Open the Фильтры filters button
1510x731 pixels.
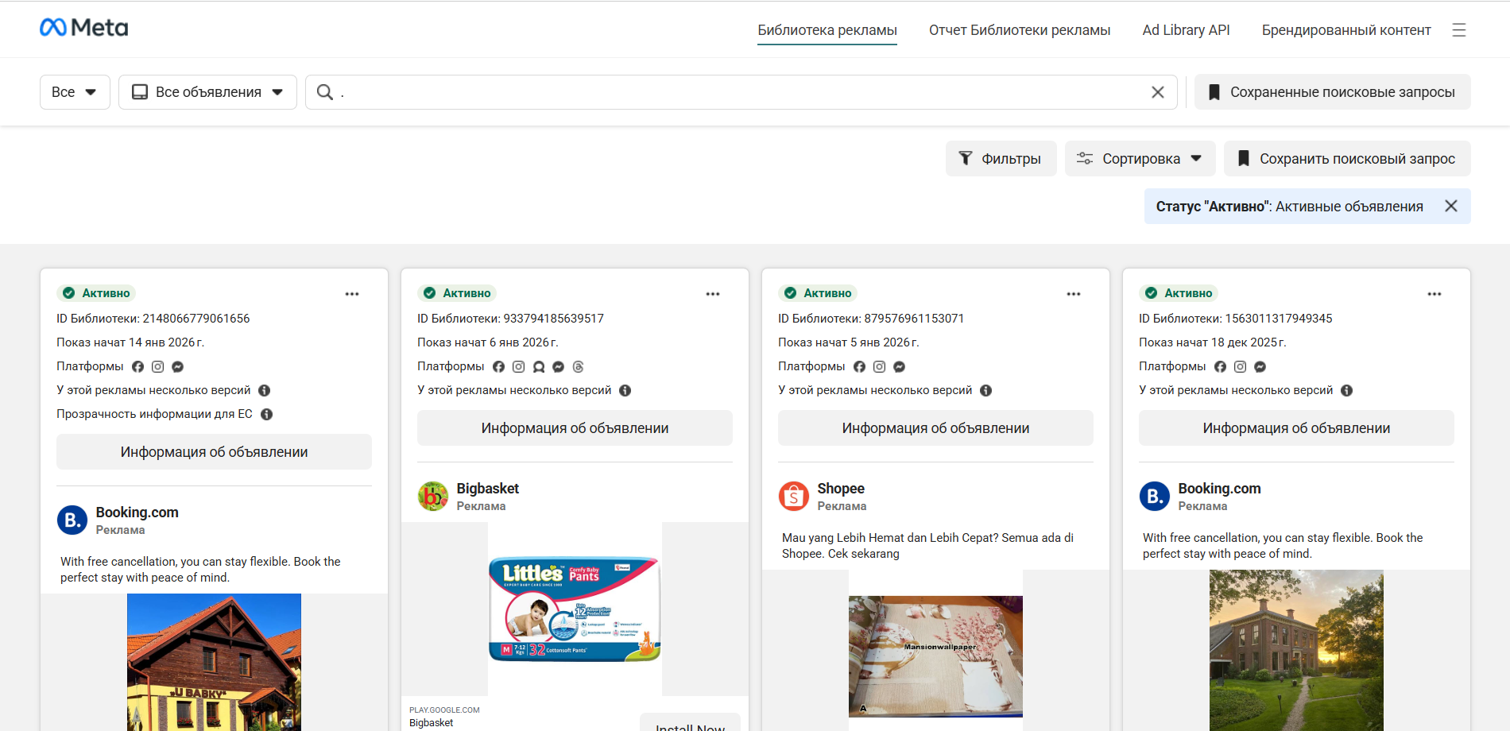[1001, 159]
